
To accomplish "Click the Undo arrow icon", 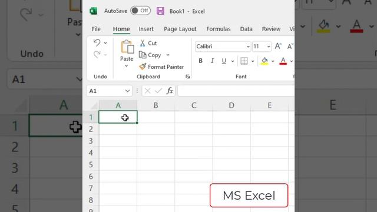I will (x=97, y=43).
